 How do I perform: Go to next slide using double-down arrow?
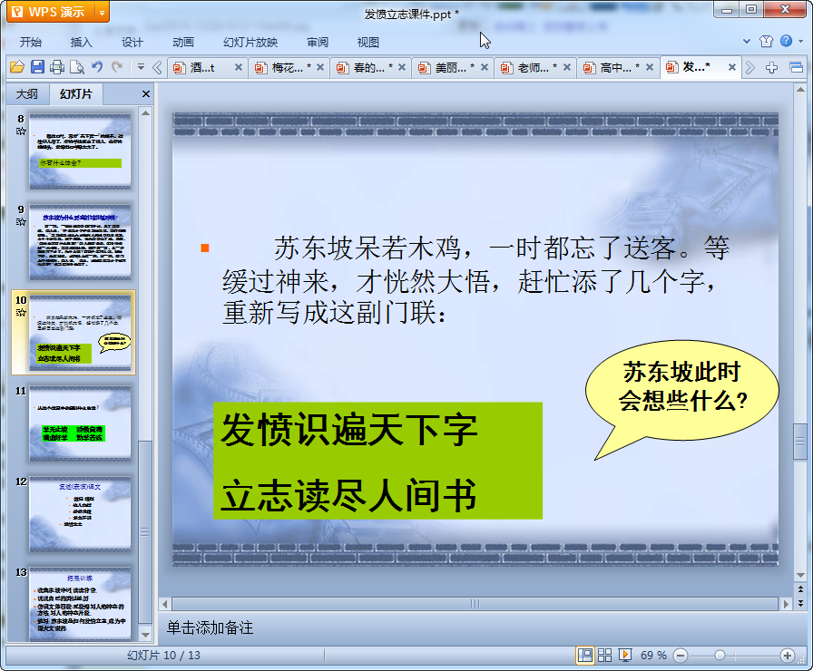(800, 603)
